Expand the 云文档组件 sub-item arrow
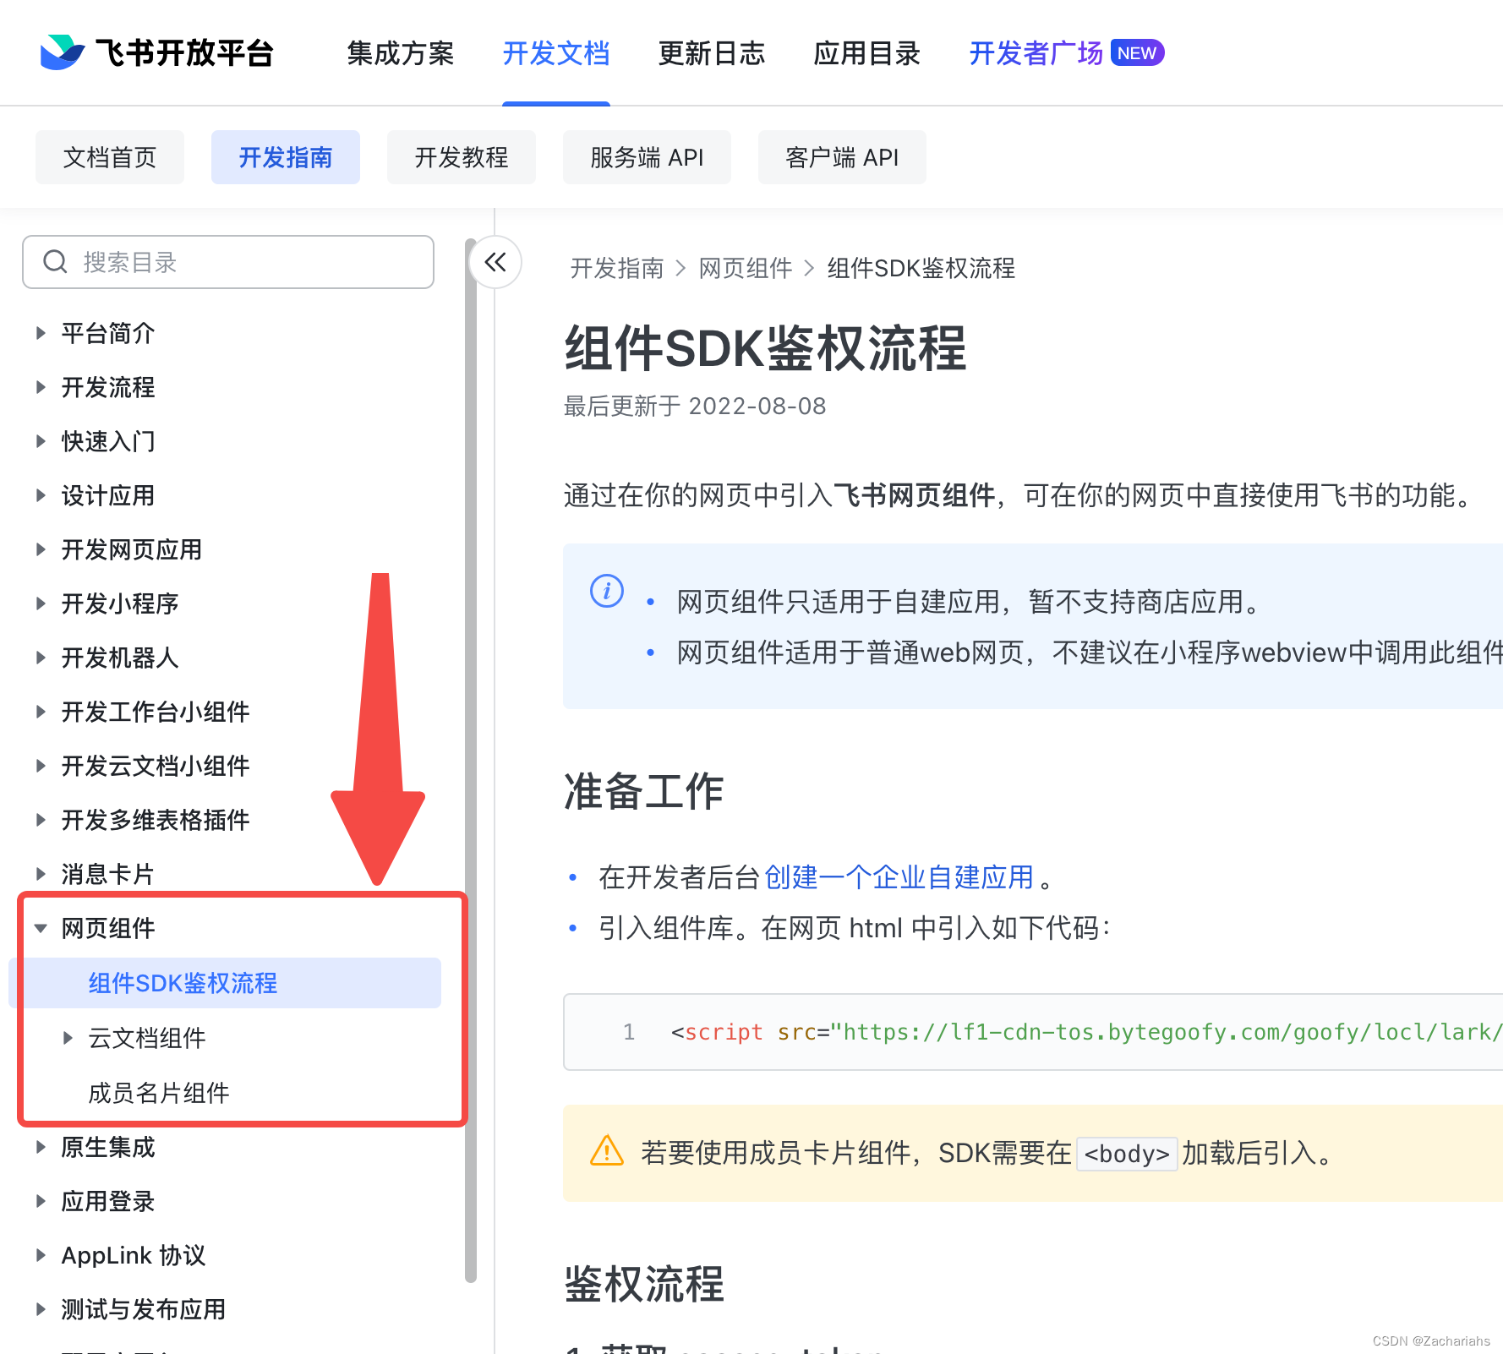This screenshot has height=1354, width=1503. tap(68, 1038)
